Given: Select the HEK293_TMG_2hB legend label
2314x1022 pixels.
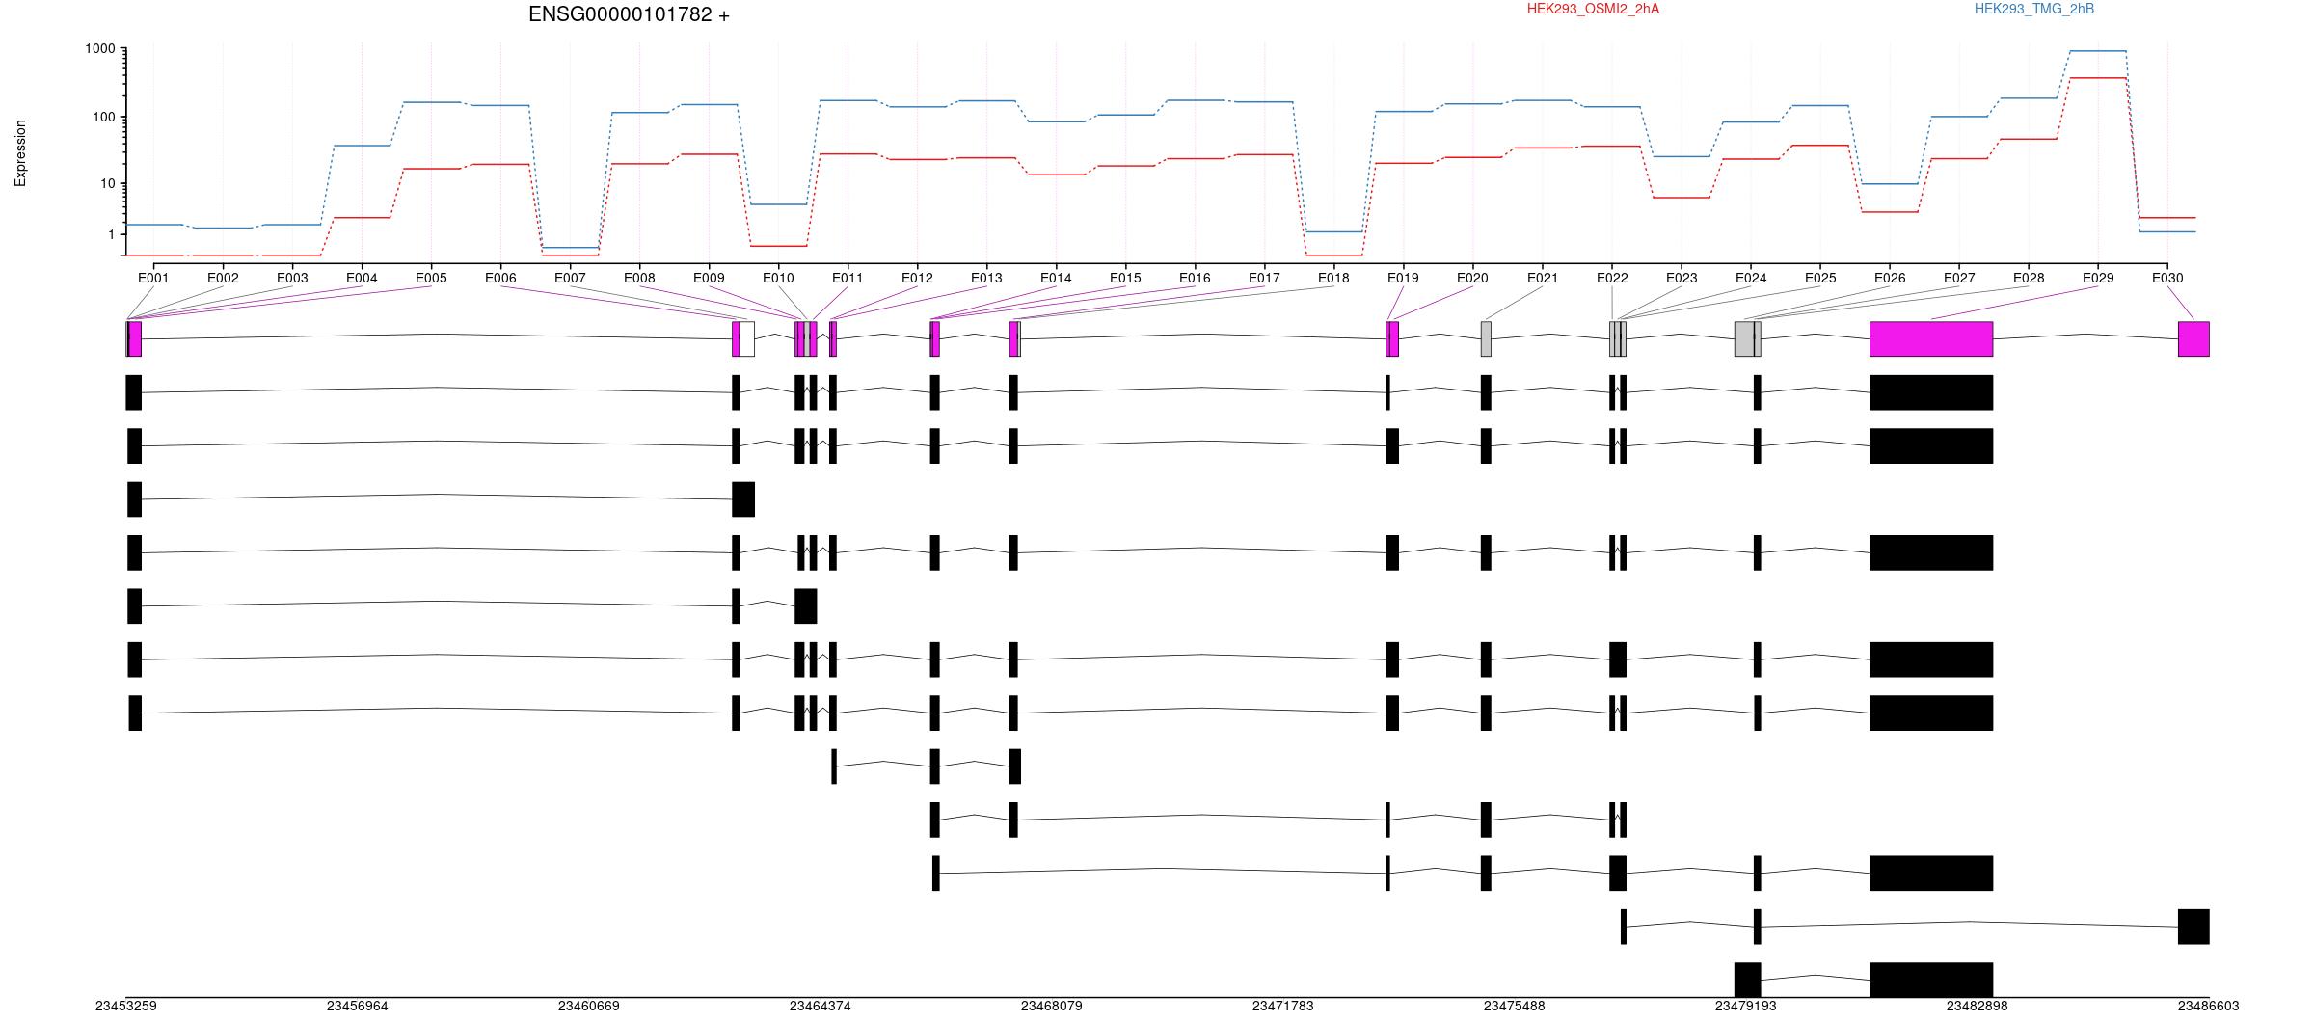Looking at the screenshot, I should (2034, 9).
